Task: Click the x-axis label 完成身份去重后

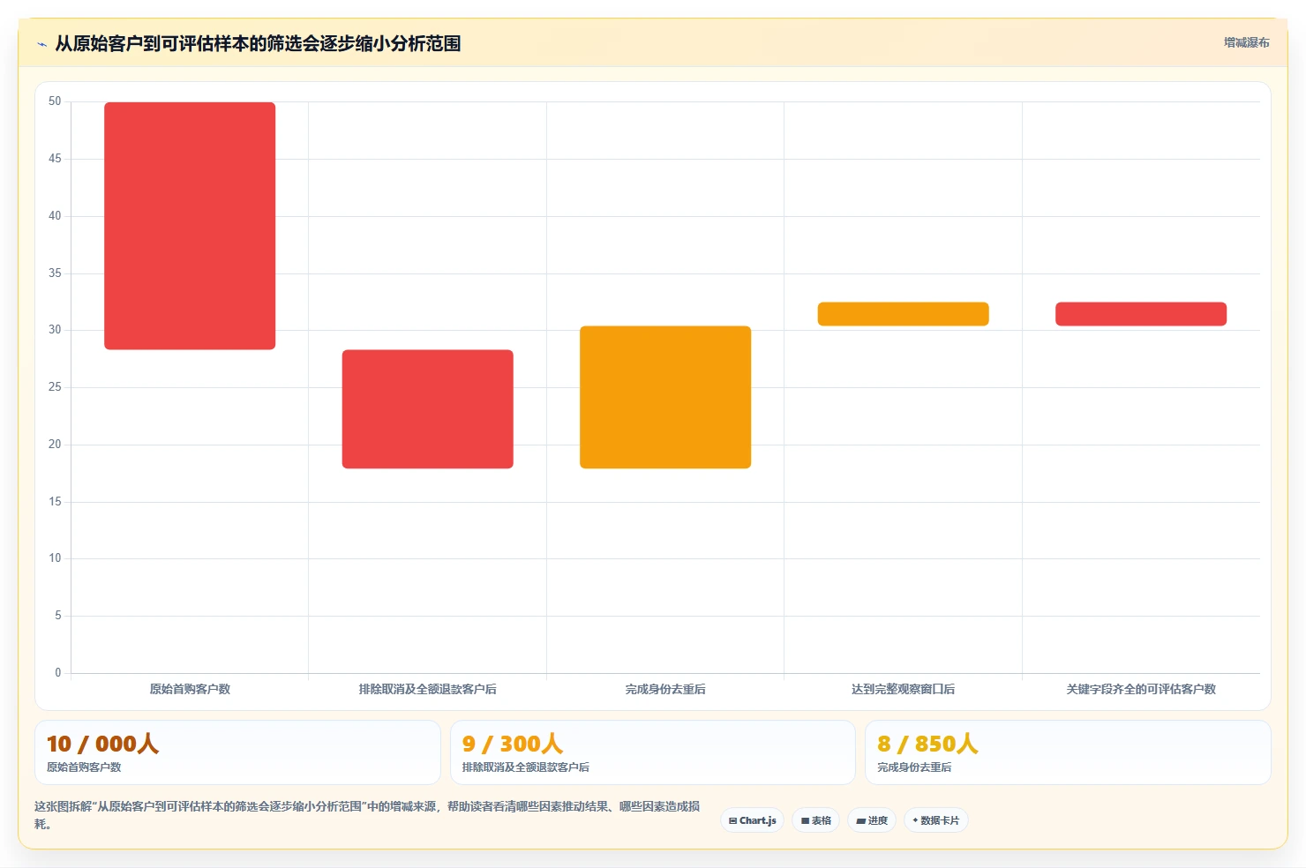Action: [665, 689]
